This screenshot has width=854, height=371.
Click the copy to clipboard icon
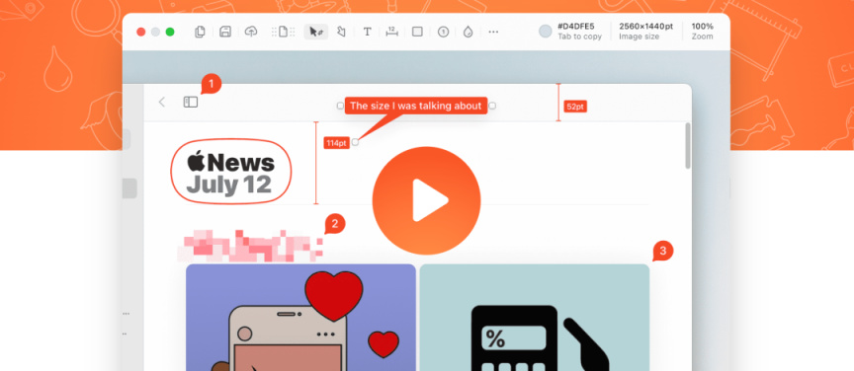[x=200, y=32]
